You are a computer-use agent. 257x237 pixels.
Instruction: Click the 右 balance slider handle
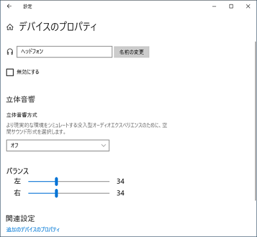click(x=57, y=193)
